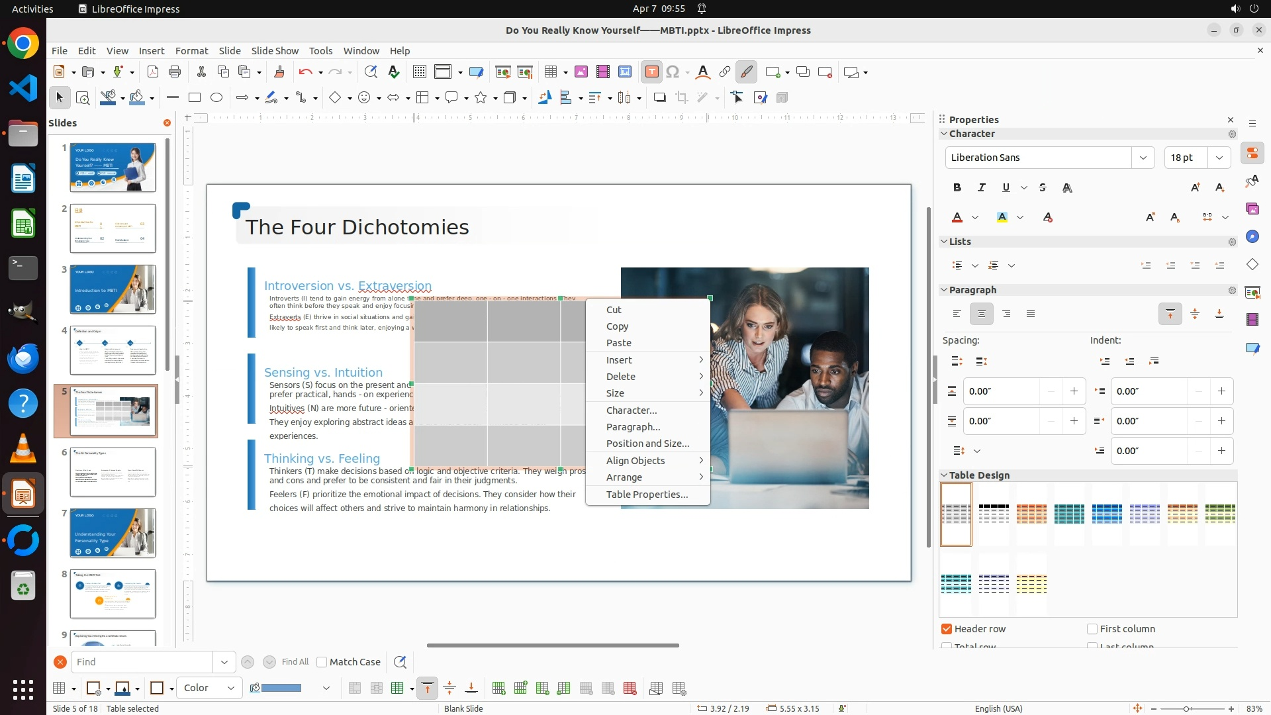Open the font name dropdown
Screen dimensions: 1271x715
tap(1143, 158)
